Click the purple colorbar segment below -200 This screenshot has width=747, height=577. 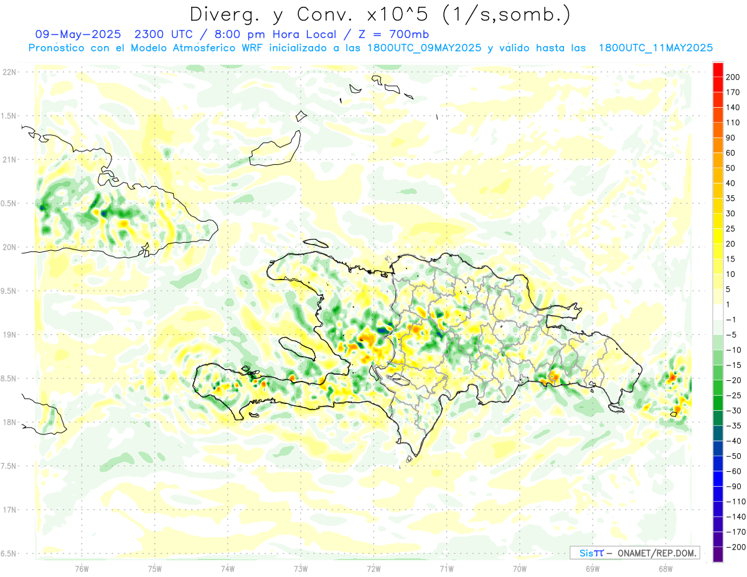pyautogui.click(x=718, y=554)
